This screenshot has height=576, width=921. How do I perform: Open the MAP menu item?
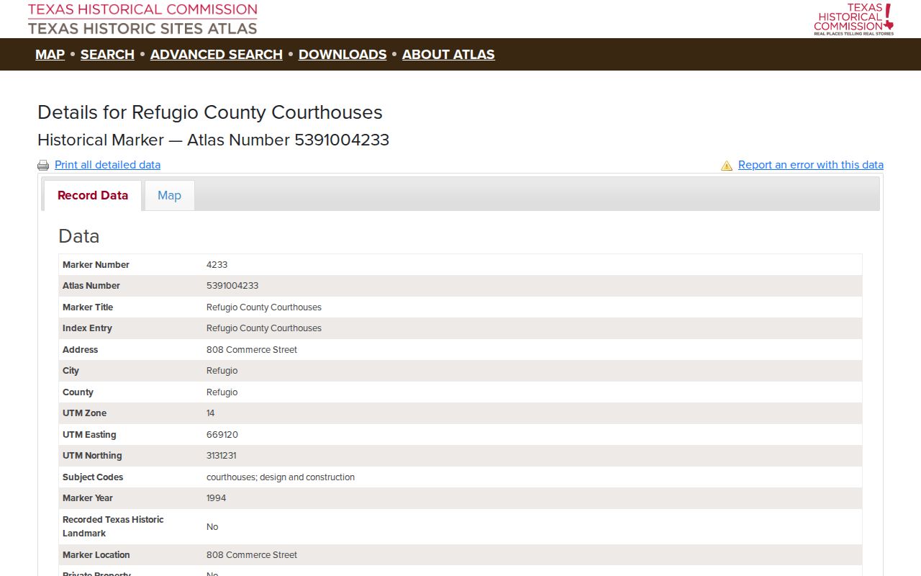tap(50, 55)
